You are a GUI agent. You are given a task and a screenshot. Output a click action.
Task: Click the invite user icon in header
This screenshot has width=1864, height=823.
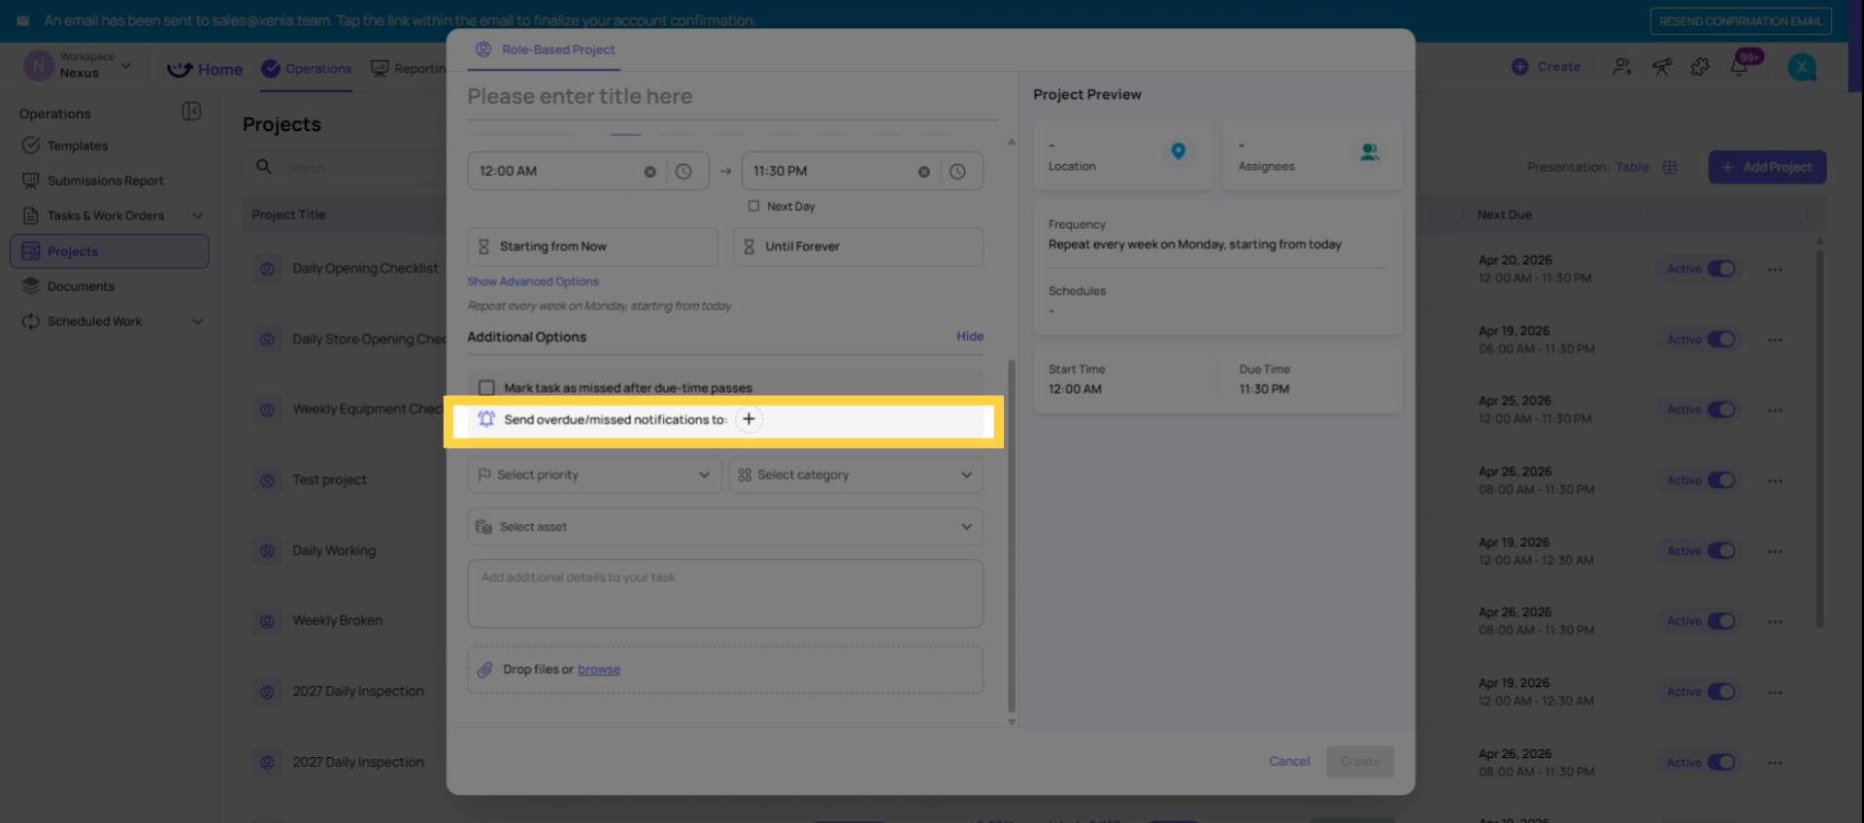(x=1621, y=67)
